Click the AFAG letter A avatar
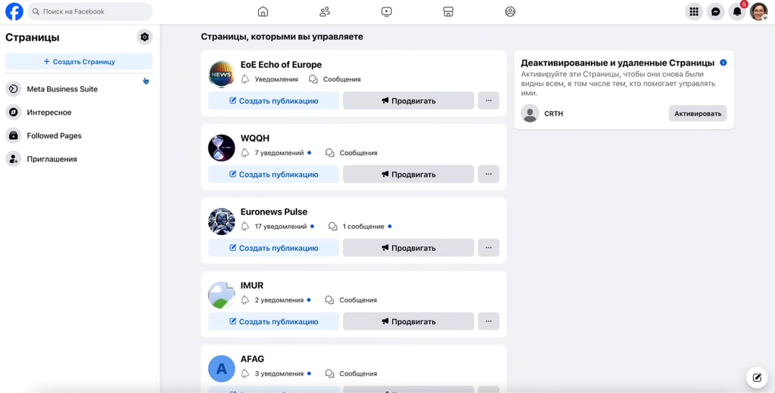Screen dimensions: 775x393 point(222,369)
